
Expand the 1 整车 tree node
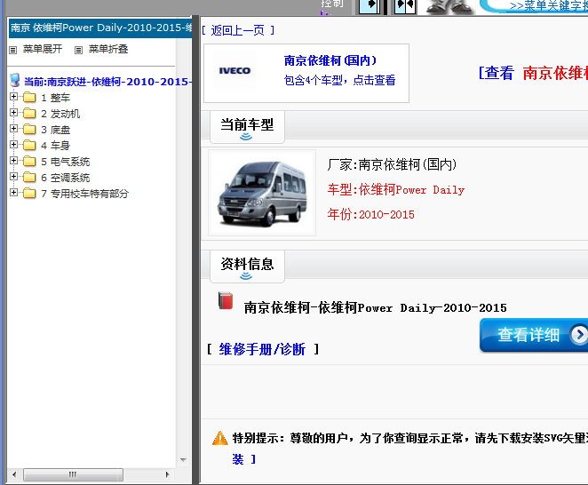pyautogui.click(x=13, y=97)
